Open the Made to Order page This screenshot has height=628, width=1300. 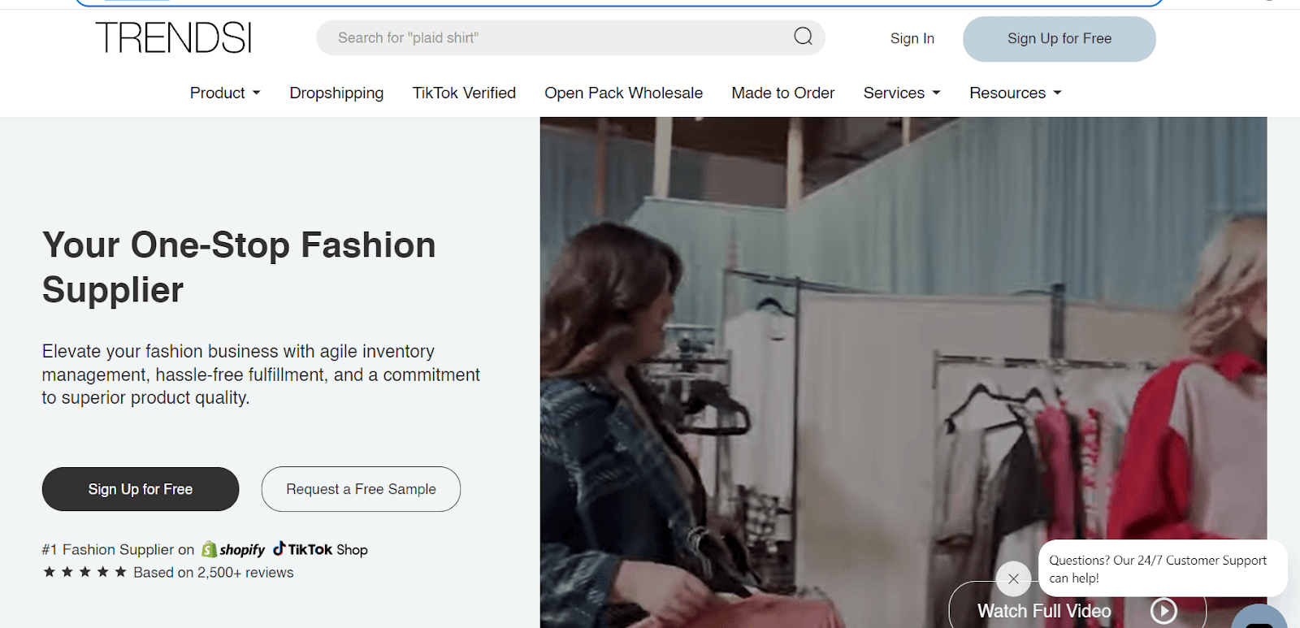(783, 93)
